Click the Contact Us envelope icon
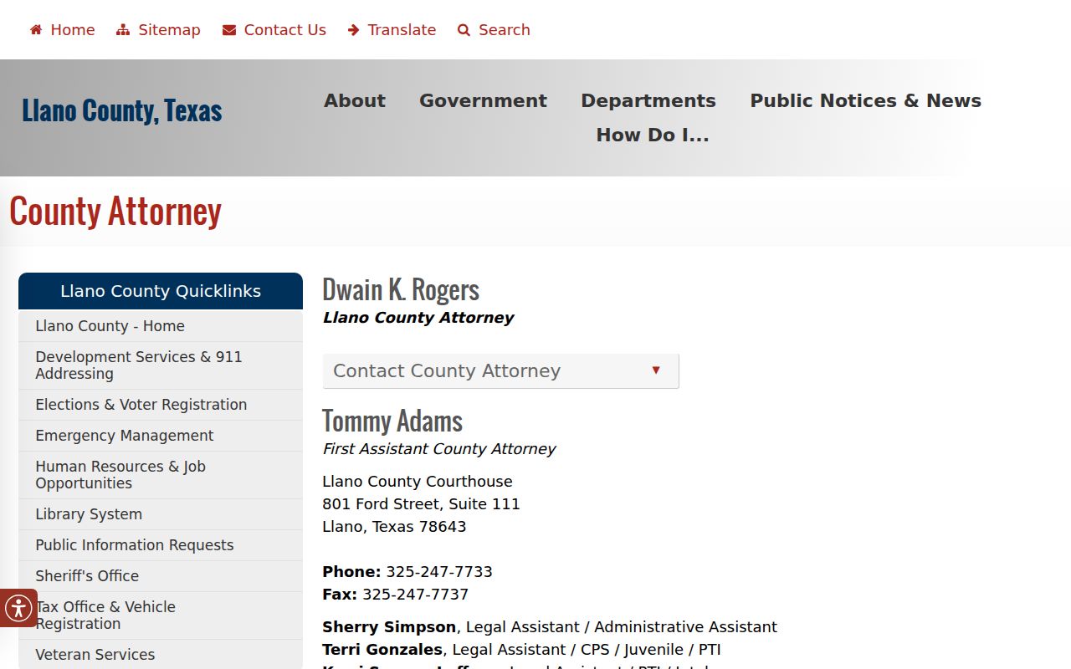 click(x=229, y=30)
